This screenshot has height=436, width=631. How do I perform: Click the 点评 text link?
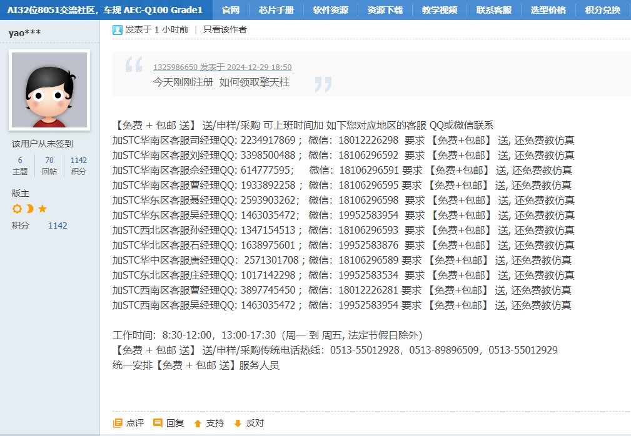(135, 423)
